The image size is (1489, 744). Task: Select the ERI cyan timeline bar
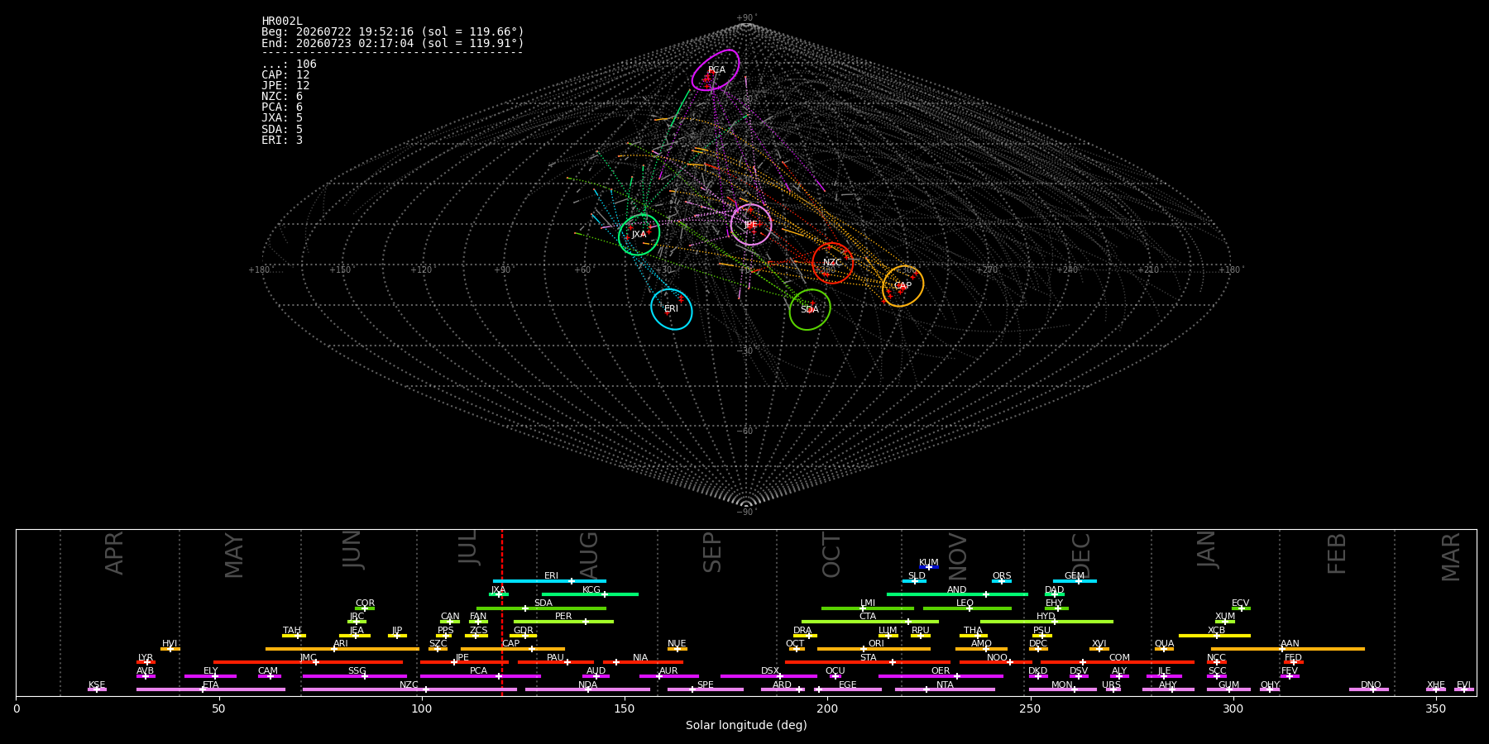pyautogui.click(x=549, y=581)
